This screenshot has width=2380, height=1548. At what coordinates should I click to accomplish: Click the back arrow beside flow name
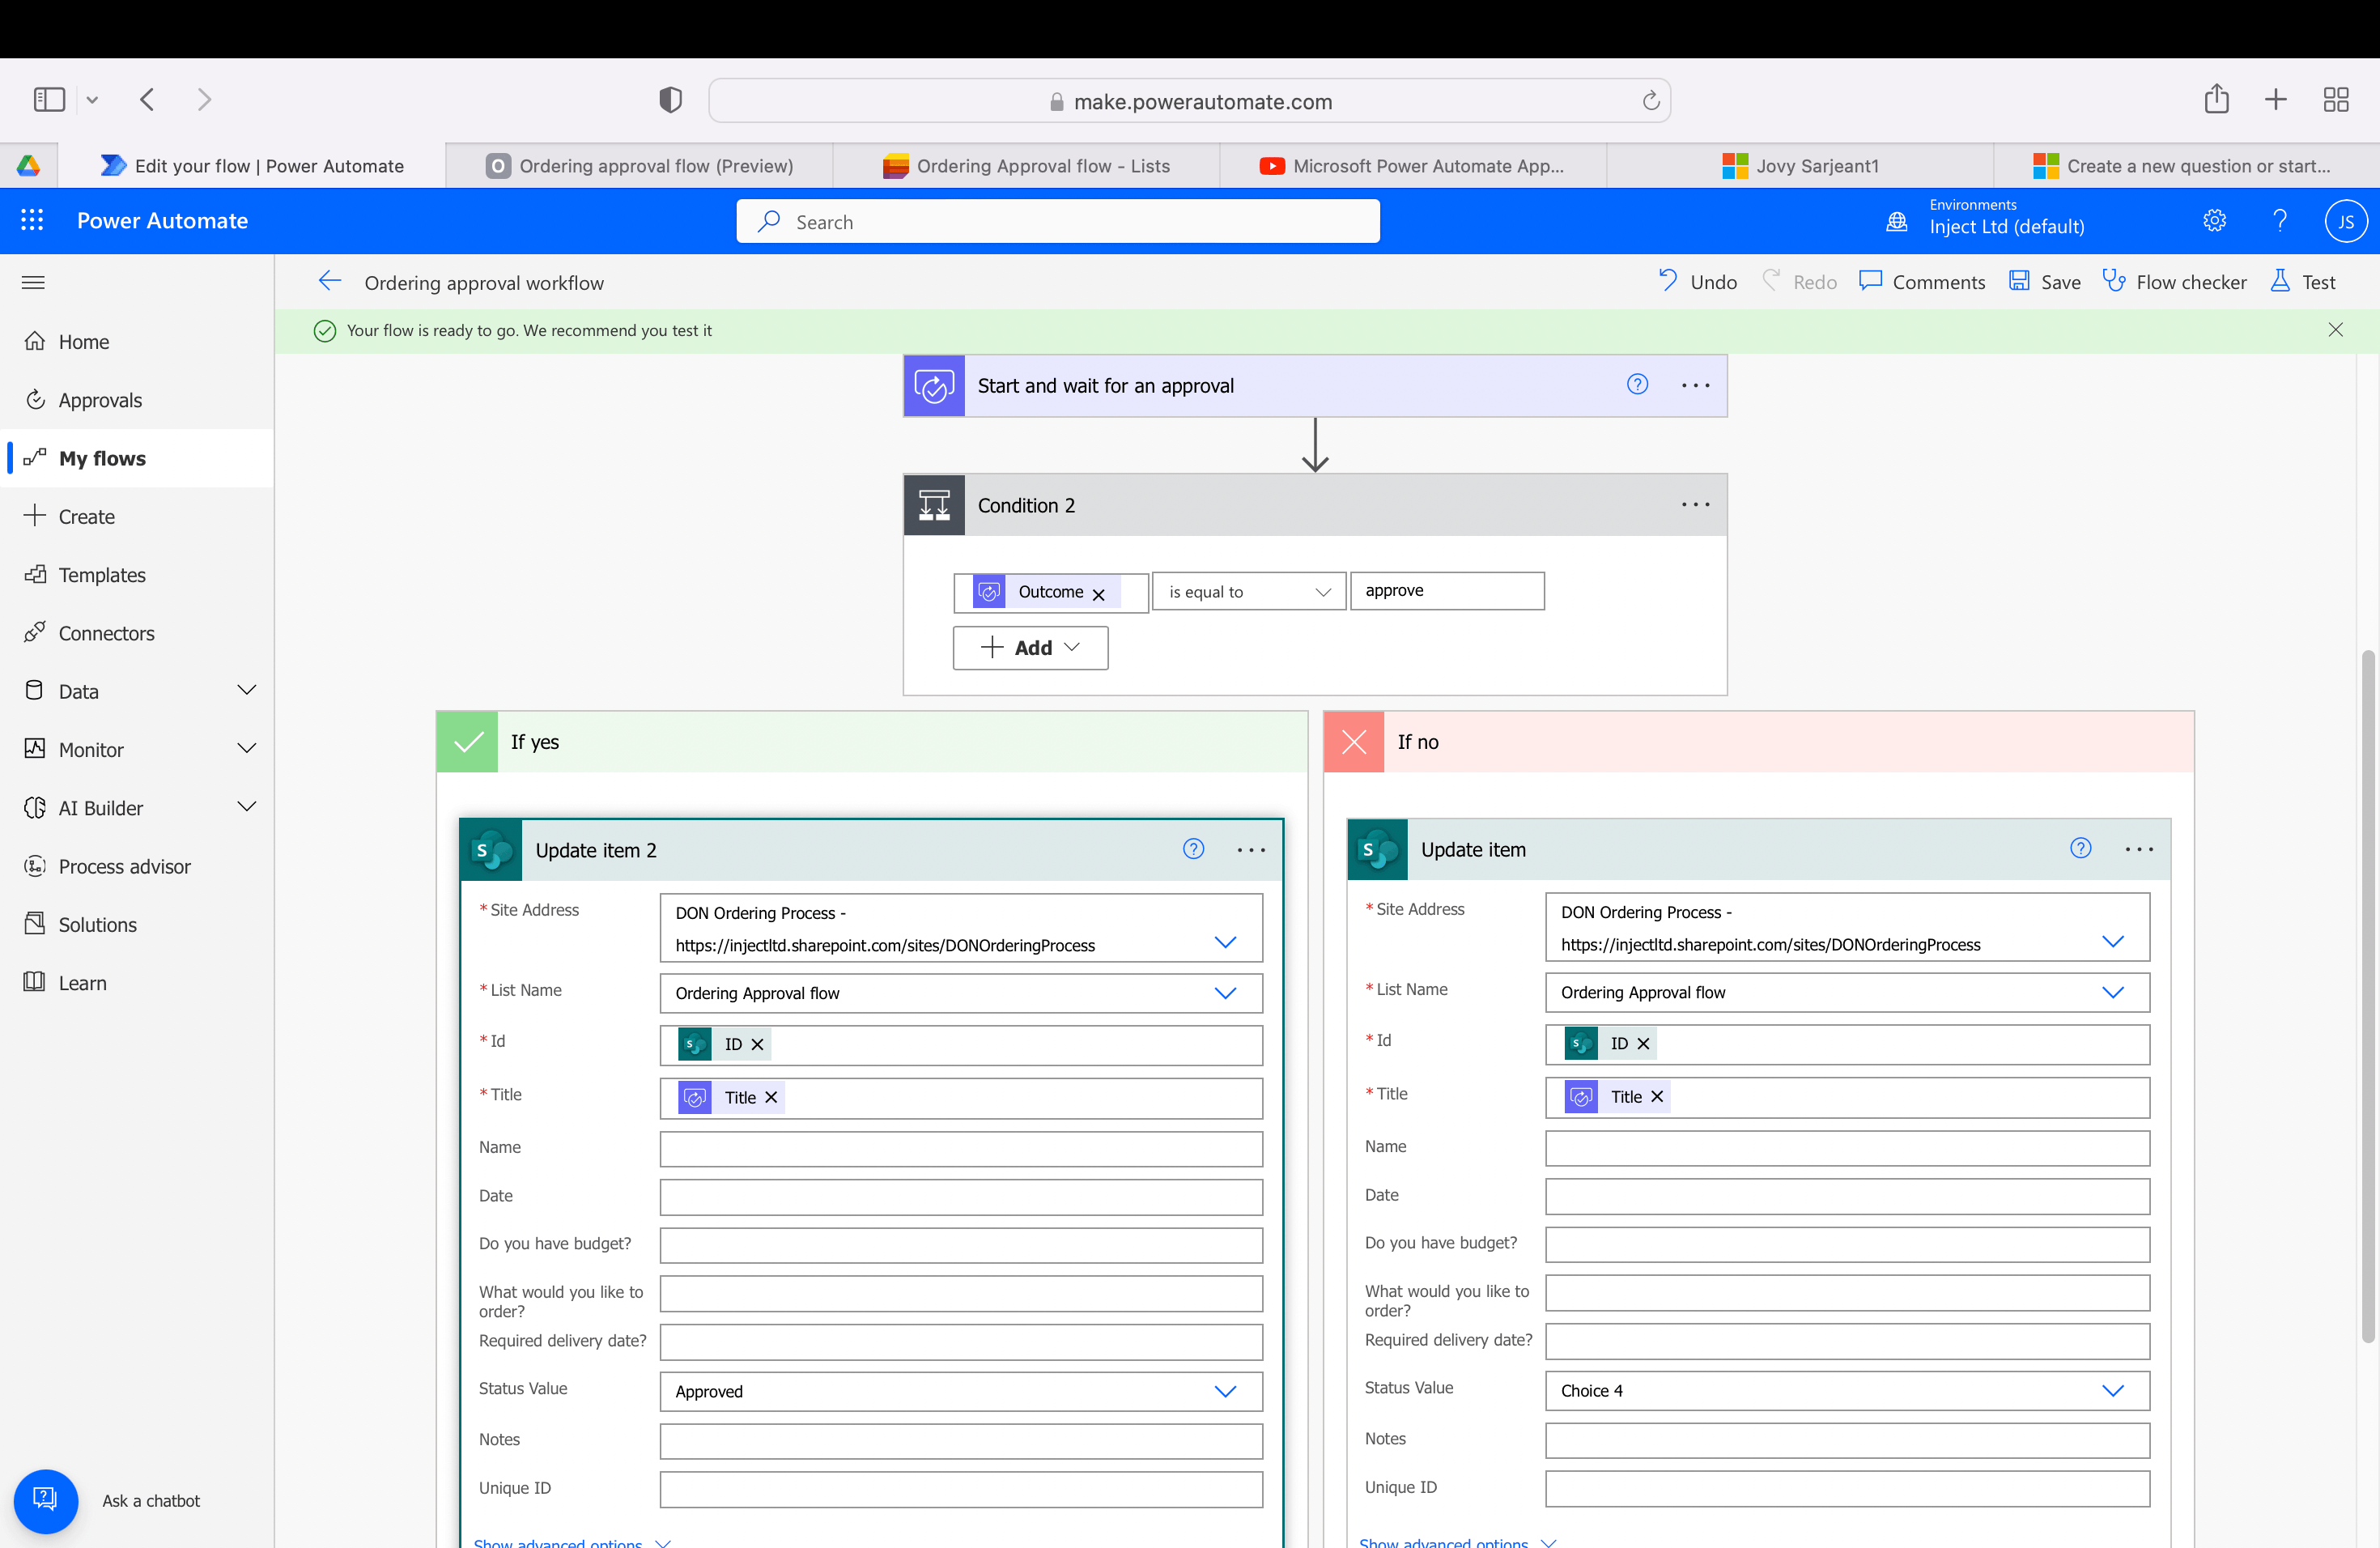[x=329, y=281]
